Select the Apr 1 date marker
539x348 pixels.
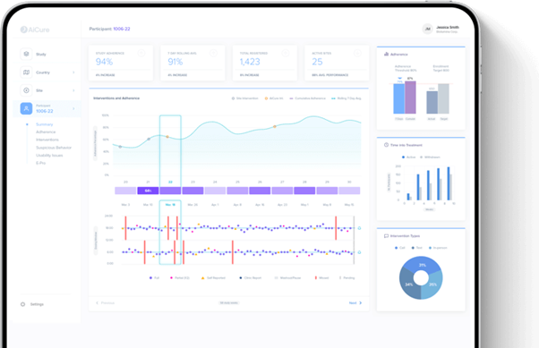(x=215, y=205)
